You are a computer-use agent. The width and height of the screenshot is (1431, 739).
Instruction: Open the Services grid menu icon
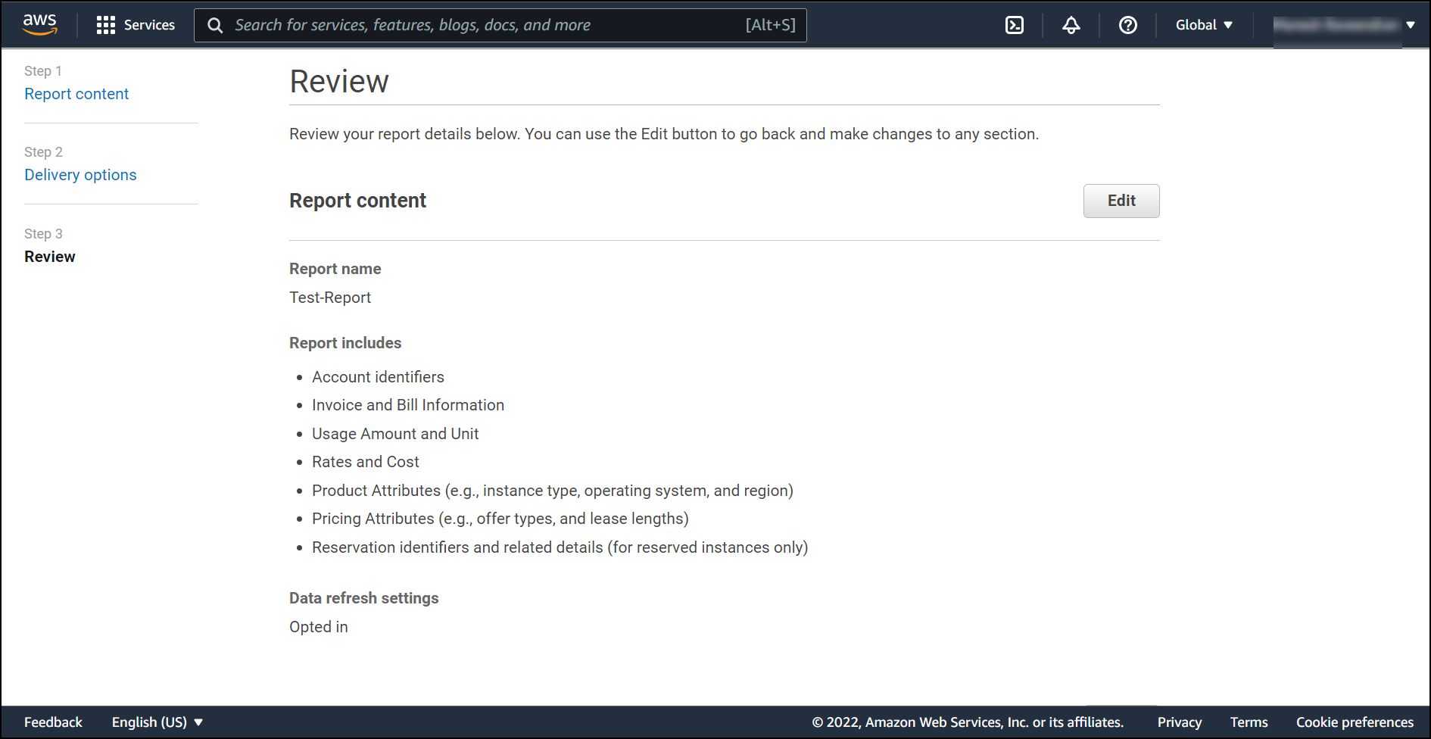(106, 25)
